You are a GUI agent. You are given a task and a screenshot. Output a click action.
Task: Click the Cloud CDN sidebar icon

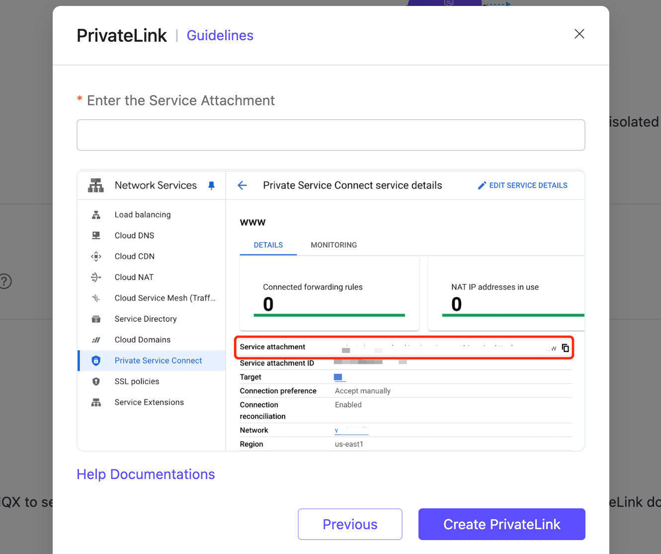tap(96, 256)
